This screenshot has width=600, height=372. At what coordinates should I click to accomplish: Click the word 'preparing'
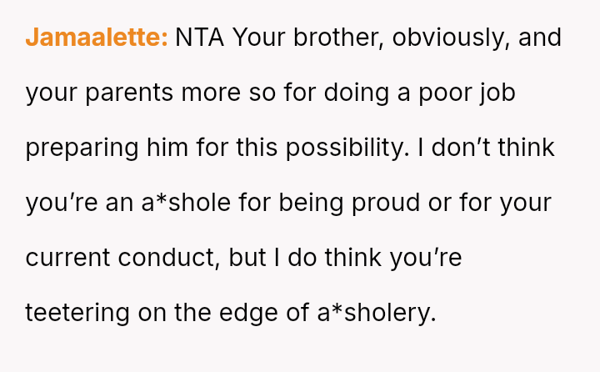tap(81, 148)
